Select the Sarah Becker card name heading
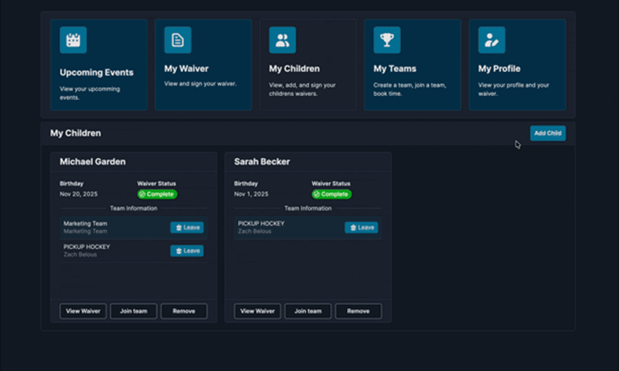 coord(262,162)
